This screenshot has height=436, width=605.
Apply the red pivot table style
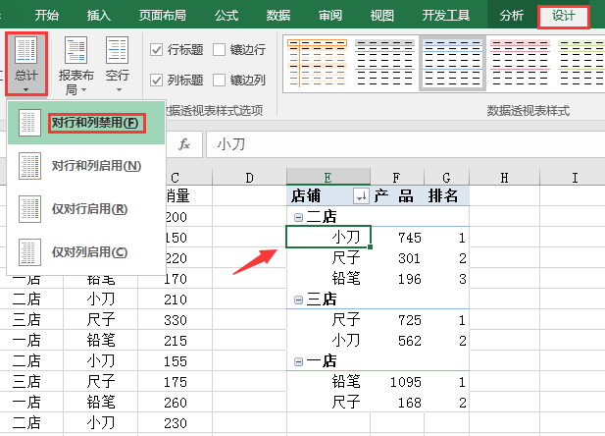[x=520, y=63]
